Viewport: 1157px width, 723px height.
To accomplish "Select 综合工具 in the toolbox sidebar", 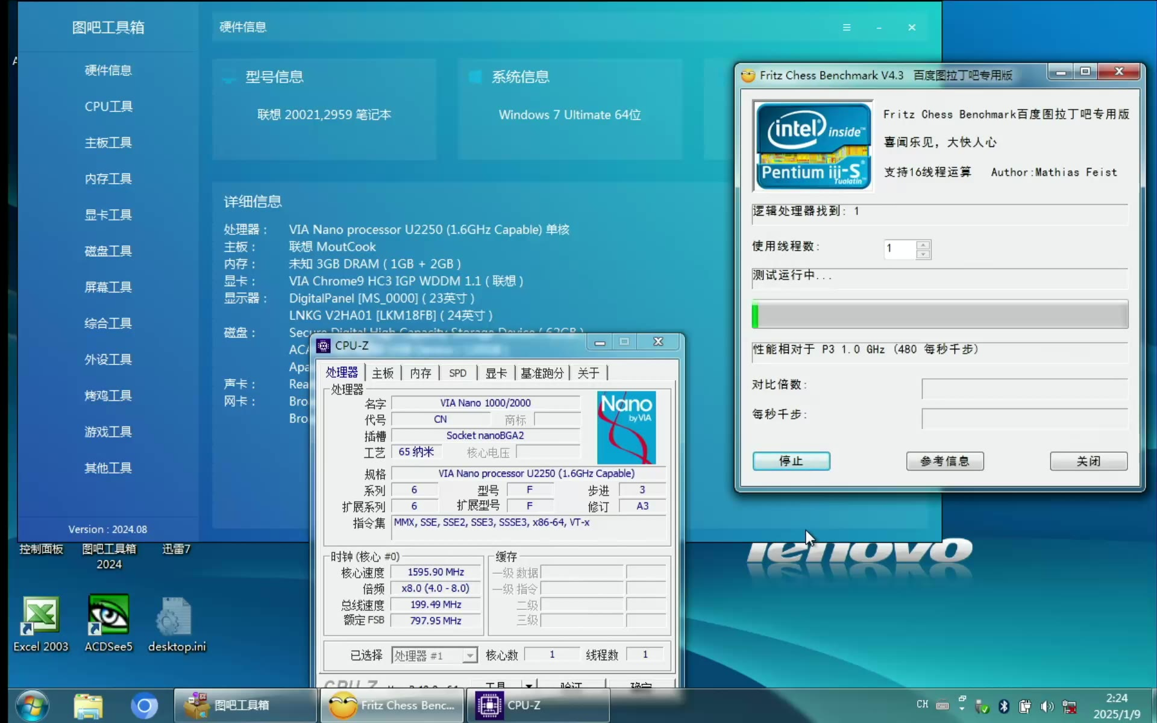I will [x=108, y=324].
